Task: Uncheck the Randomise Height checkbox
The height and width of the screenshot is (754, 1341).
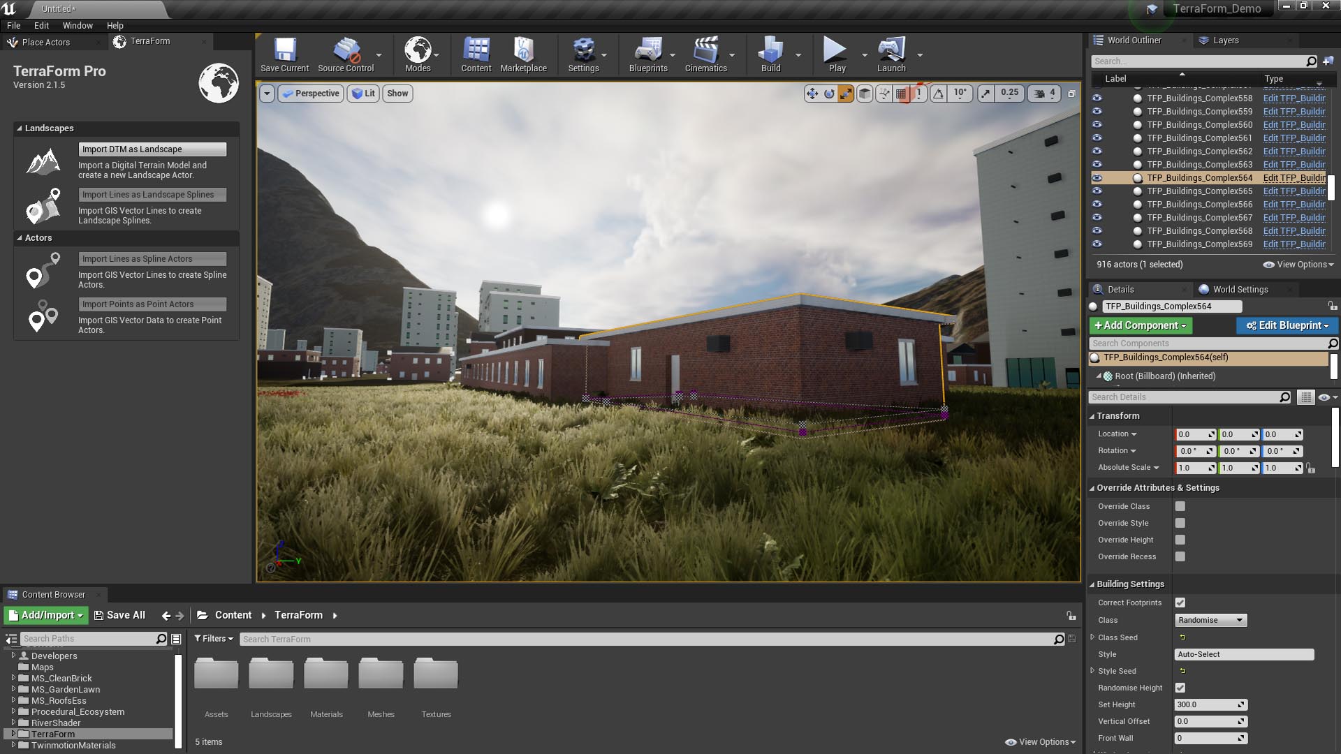Action: point(1180,688)
